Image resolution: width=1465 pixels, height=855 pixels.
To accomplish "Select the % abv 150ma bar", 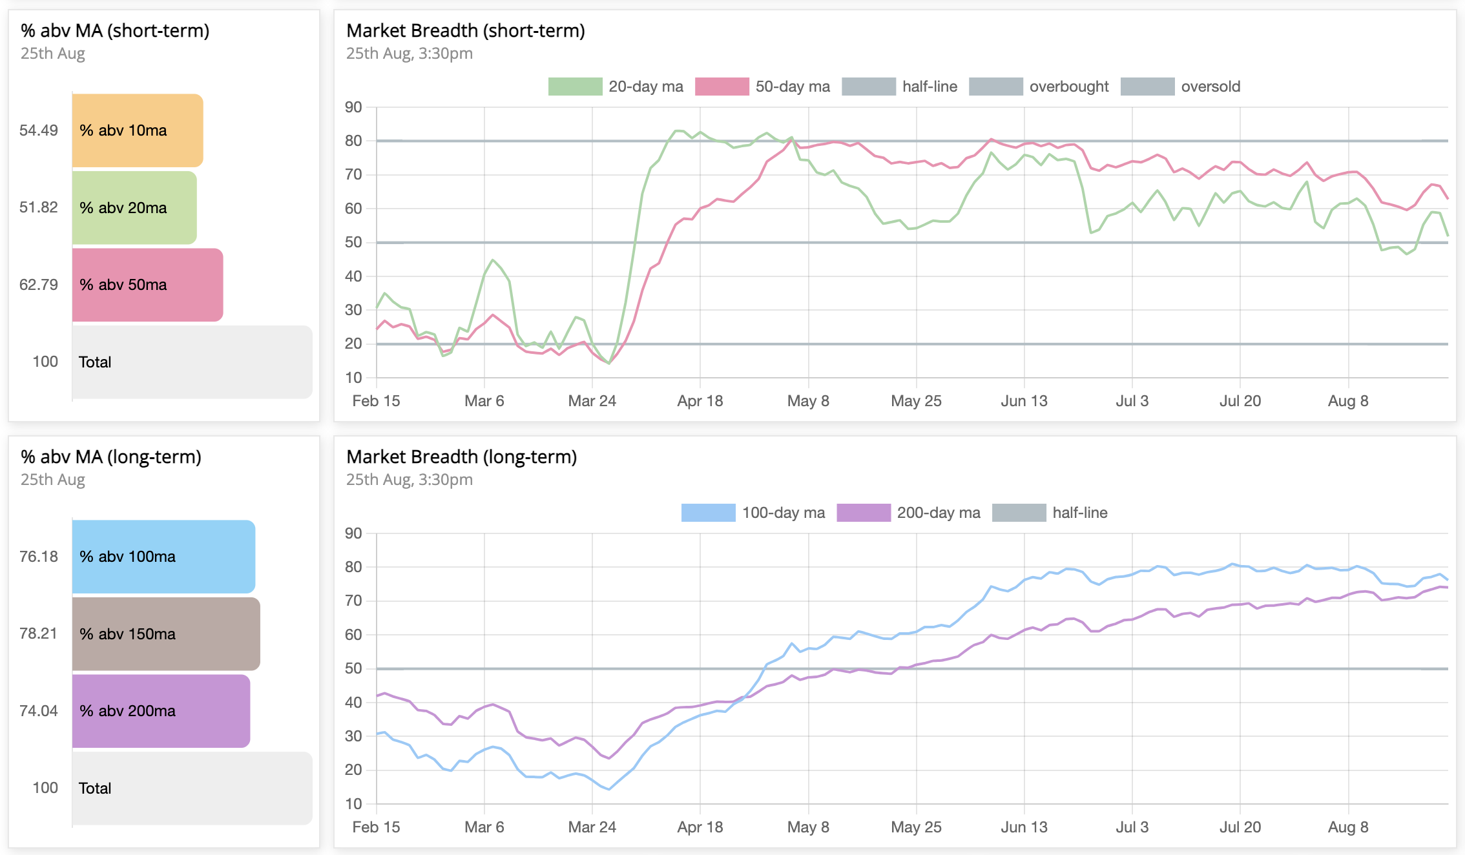I will click(166, 634).
